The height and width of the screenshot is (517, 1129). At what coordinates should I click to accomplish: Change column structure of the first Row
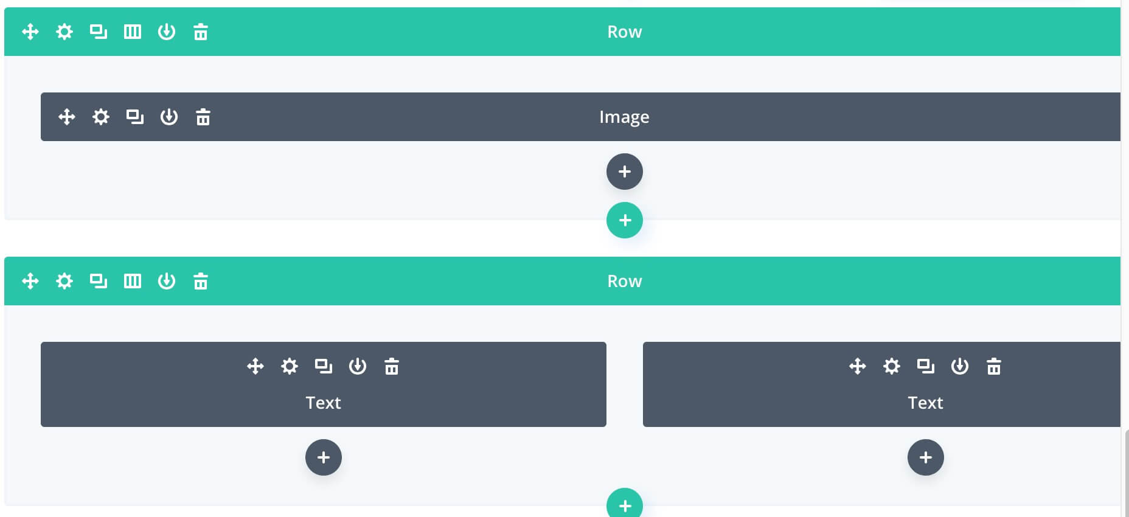(133, 32)
